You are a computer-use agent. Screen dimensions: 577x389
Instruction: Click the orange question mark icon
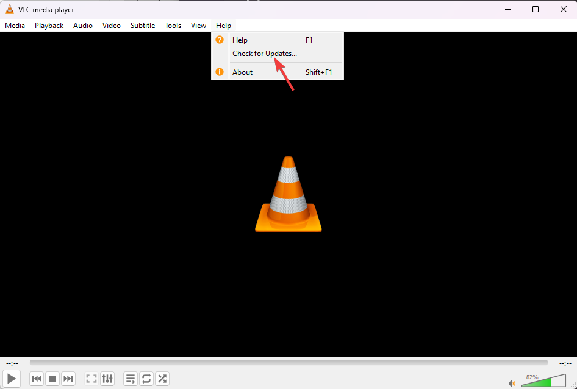point(220,40)
